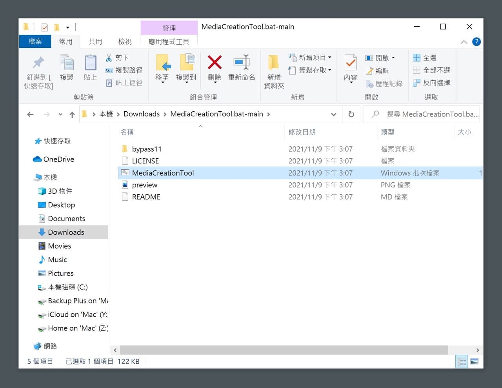Expand chevron after Downloads in breadcrumb

pyautogui.click(x=165, y=114)
